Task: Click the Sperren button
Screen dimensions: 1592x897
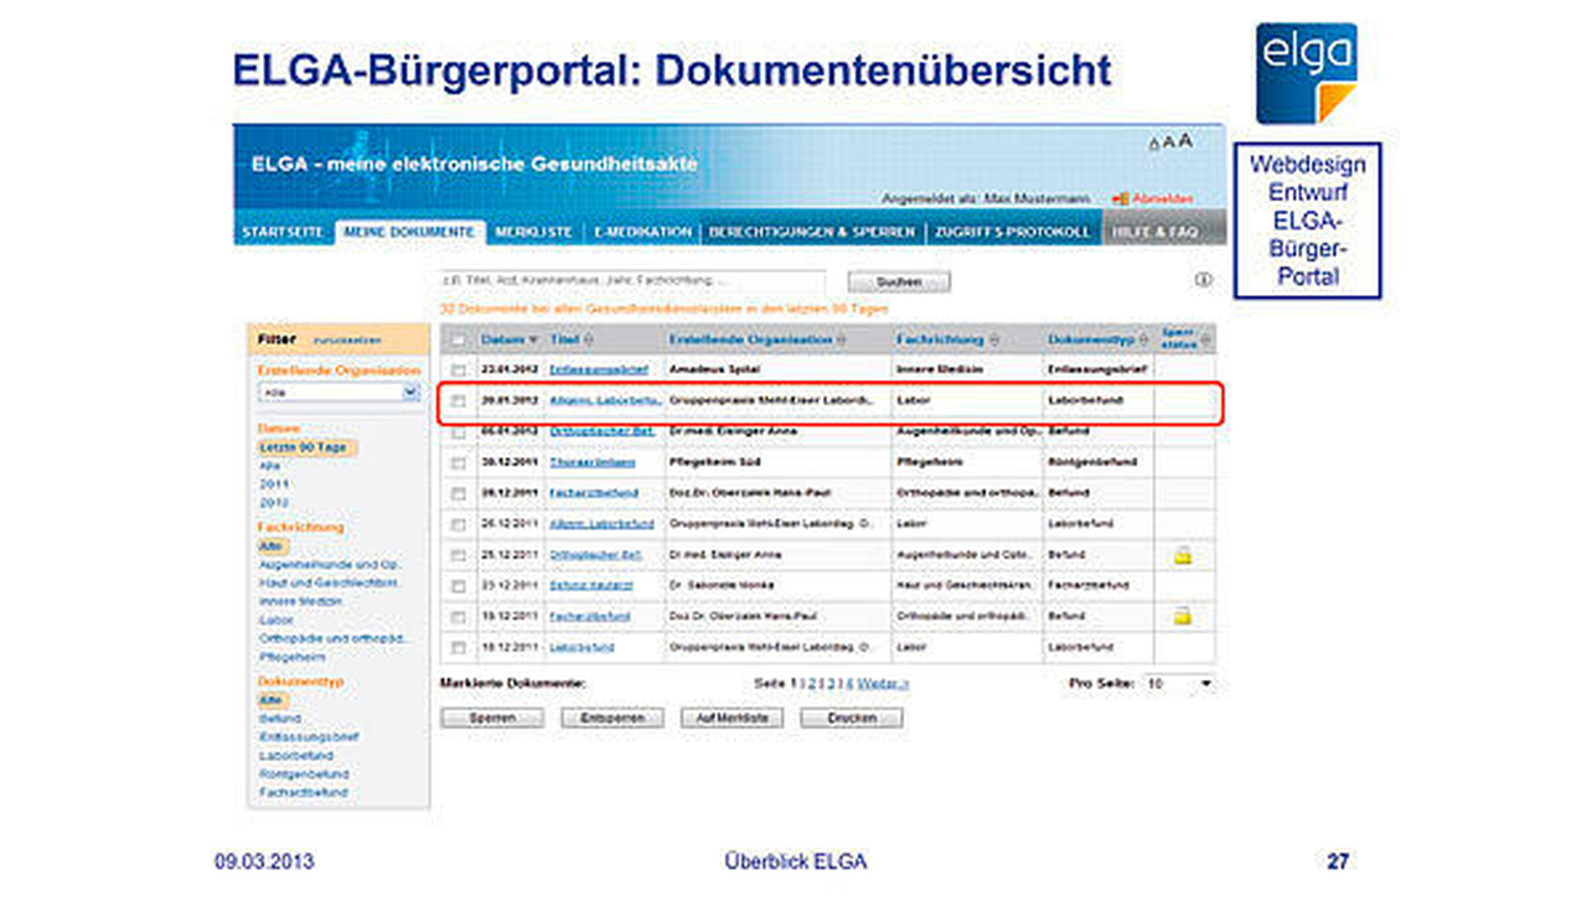Action: [x=492, y=718]
